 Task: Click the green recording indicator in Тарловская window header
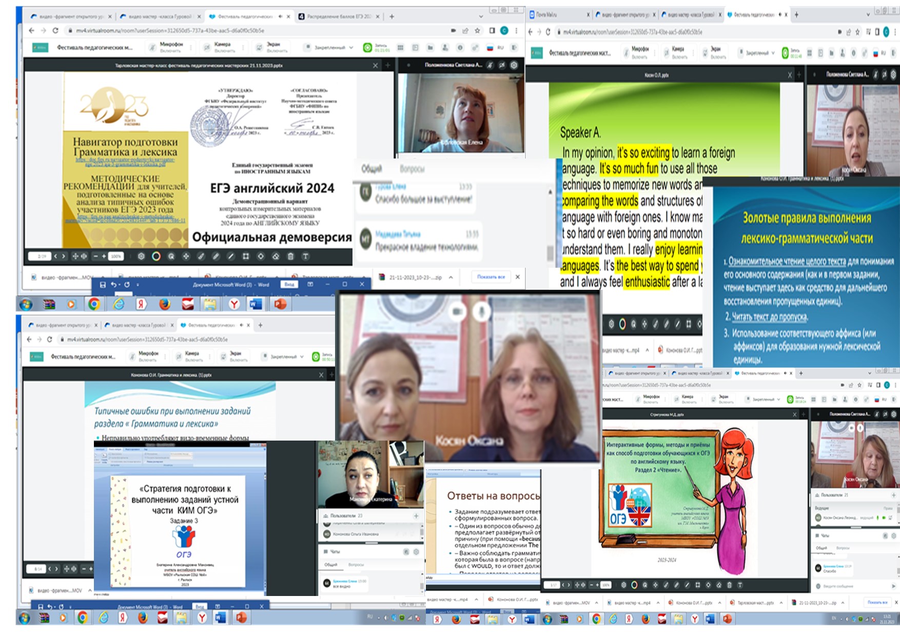(367, 48)
